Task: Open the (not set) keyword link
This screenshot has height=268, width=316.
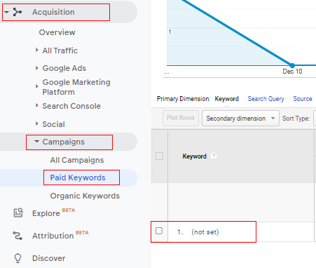Action: 205,232
